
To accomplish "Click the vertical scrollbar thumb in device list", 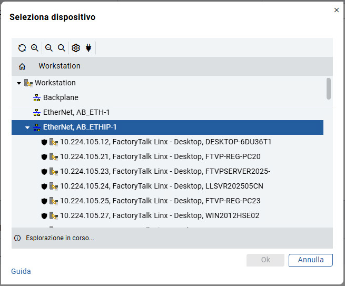I will (329, 88).
